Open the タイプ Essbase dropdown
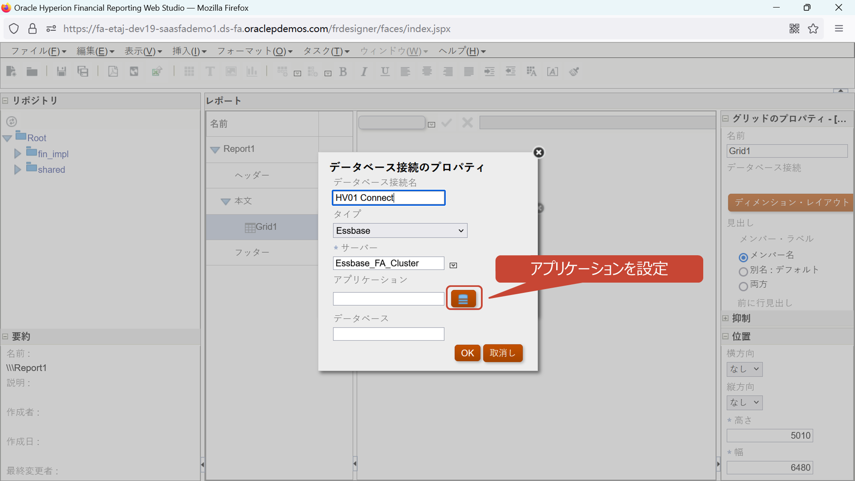The image size is (855, 481). 400,230
